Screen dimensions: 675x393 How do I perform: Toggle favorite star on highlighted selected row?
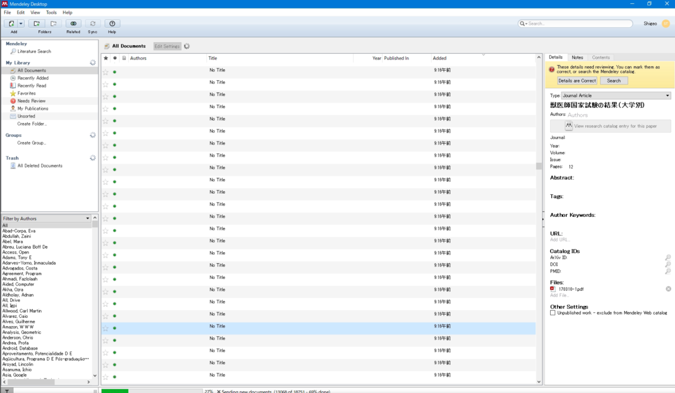[106, 328]
